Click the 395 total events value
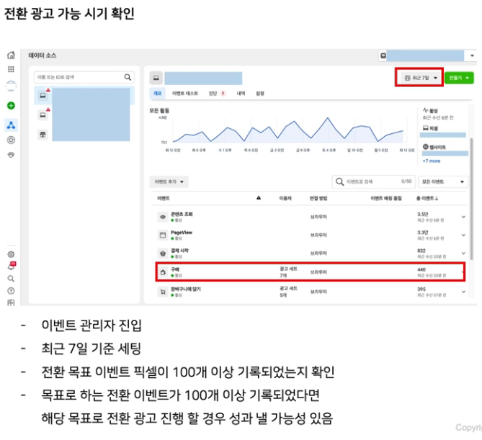 click(x=421, y=289)
